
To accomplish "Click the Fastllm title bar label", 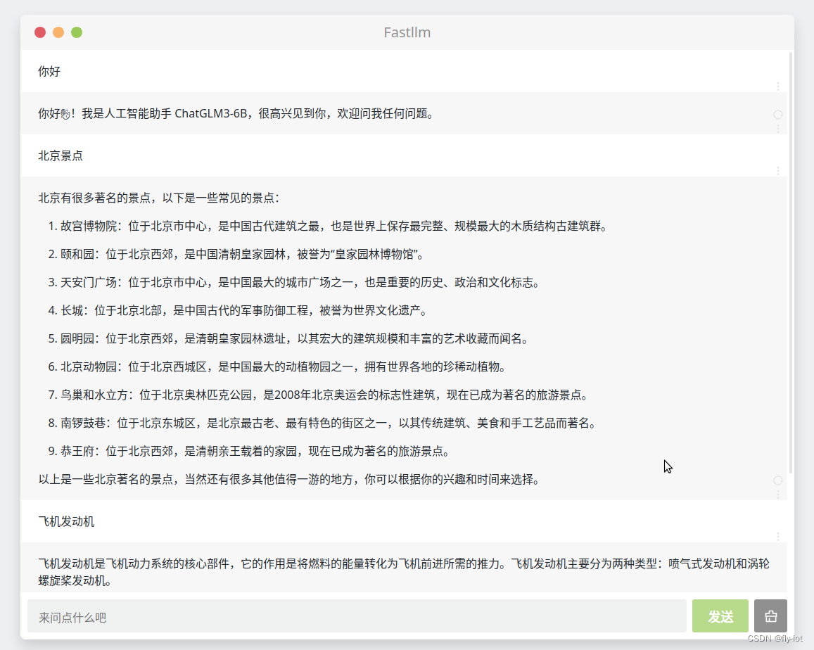I will (407, 32).
